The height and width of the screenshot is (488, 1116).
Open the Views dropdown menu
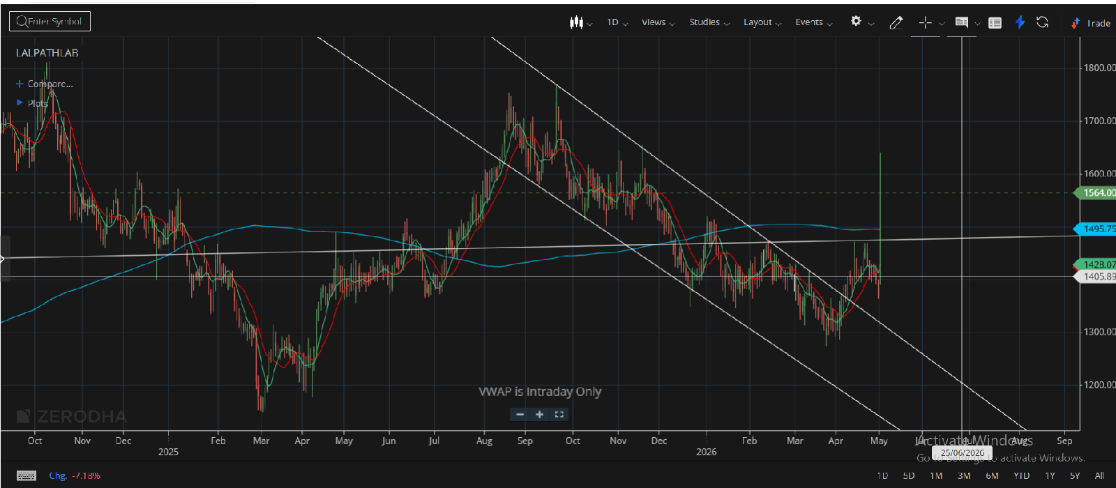point(658,22)
